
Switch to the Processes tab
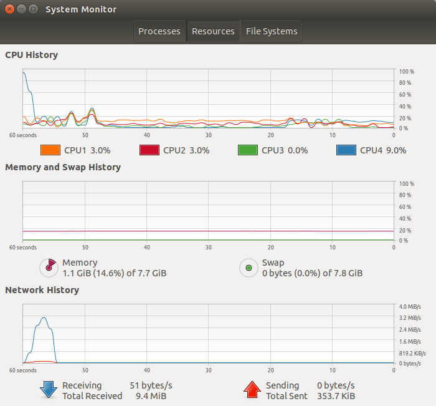point(159,31)
